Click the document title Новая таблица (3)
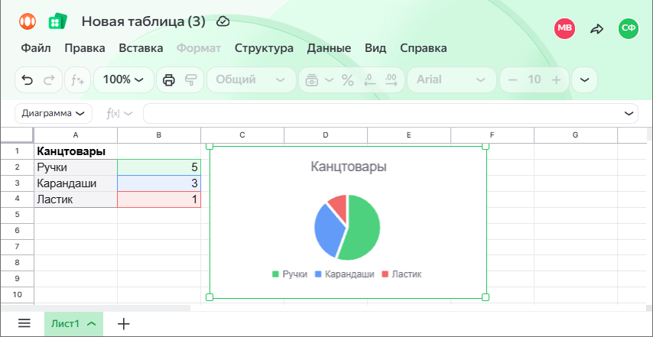The height and width of the screenshot is (337, 653). 143,21
